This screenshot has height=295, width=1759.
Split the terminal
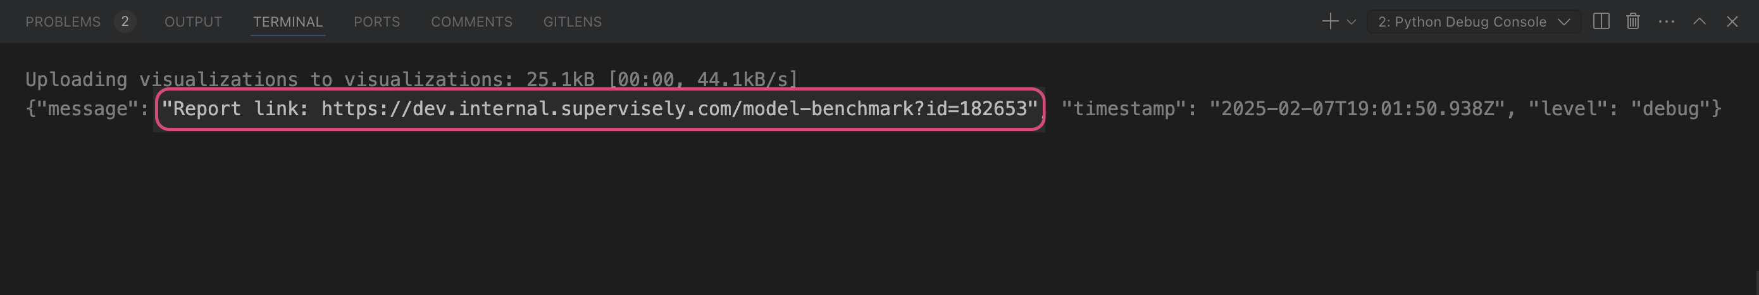click(1601, 22)
